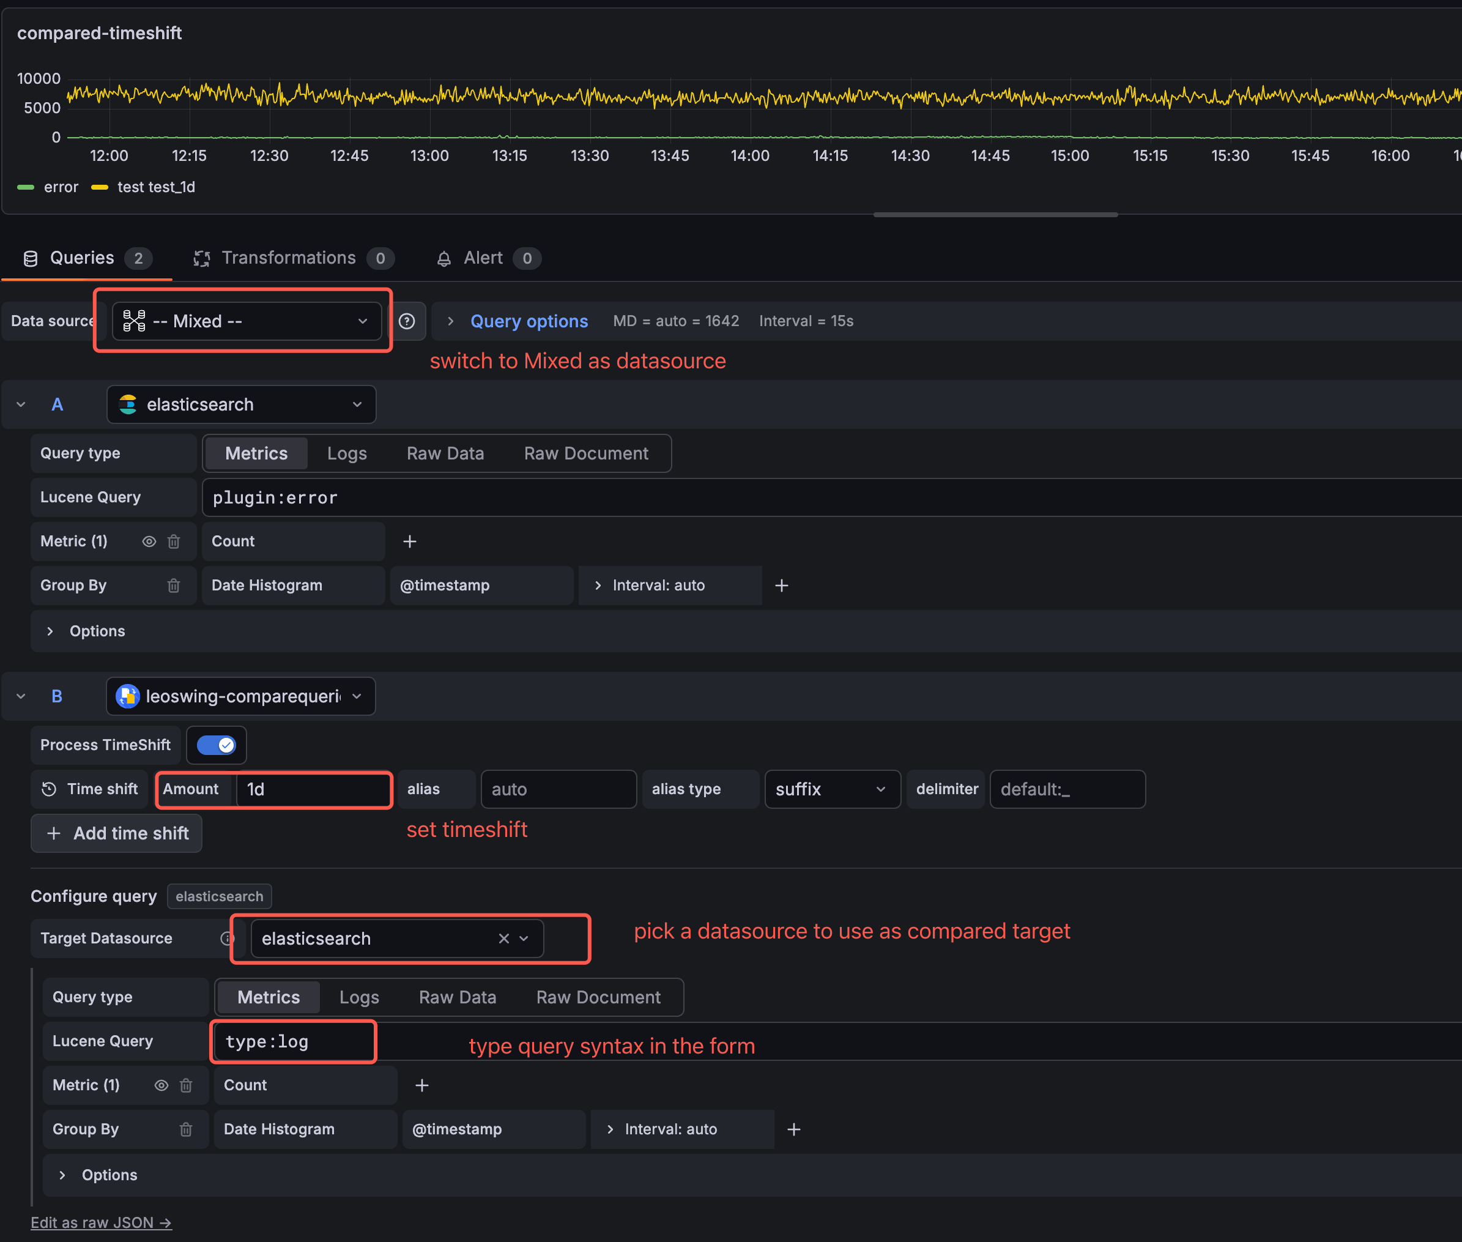Image resolution: width=1462 pixels, height=1242 pixels.
Task: Clear the Target Datasource selection with the X
Action: pyautogui.click(x=504, y=939)
